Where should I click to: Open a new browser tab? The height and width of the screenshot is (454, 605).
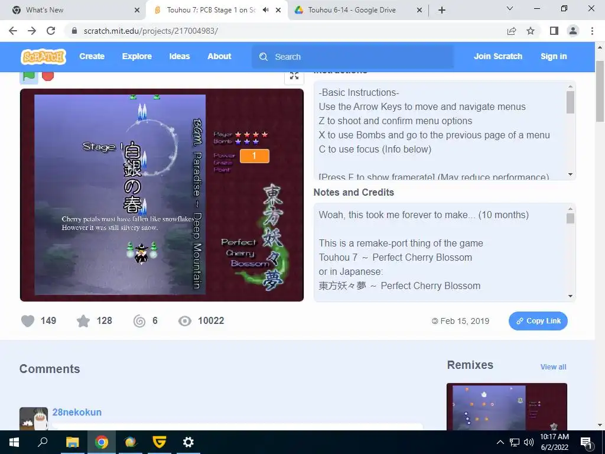442,10
